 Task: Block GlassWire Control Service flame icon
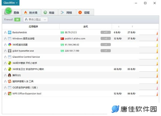5,57
